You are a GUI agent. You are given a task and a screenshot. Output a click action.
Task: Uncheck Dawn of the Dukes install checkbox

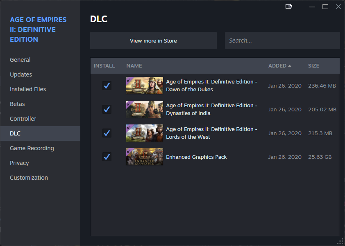click(107, 86)
